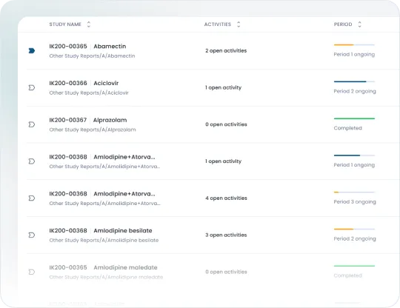This screenshot has height=308, width=400.
Task: Click '2 open activities' for Abamectin
Action: tap(226, 51)
